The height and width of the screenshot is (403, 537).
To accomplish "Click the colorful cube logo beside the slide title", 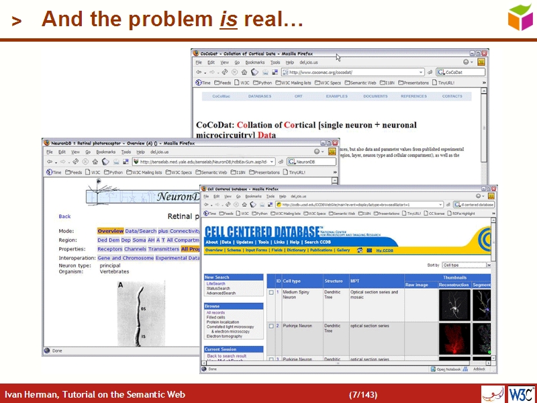I will (x=520, y=18).
